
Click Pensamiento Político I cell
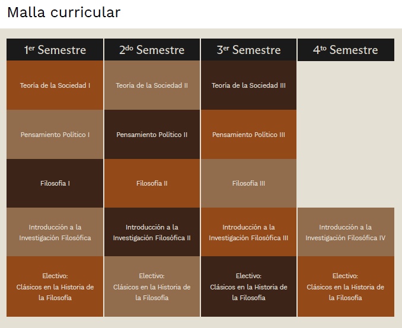click(x=55, y=135)
